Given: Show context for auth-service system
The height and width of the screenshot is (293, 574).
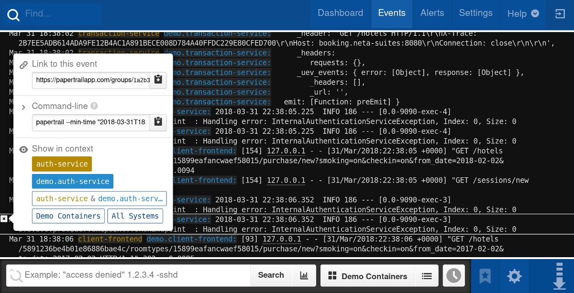Looking at the screenshot, I should [x=62, y=164].
